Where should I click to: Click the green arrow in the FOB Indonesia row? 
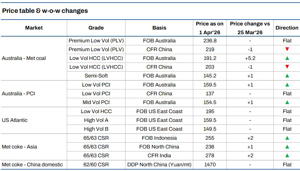point(287,138)
